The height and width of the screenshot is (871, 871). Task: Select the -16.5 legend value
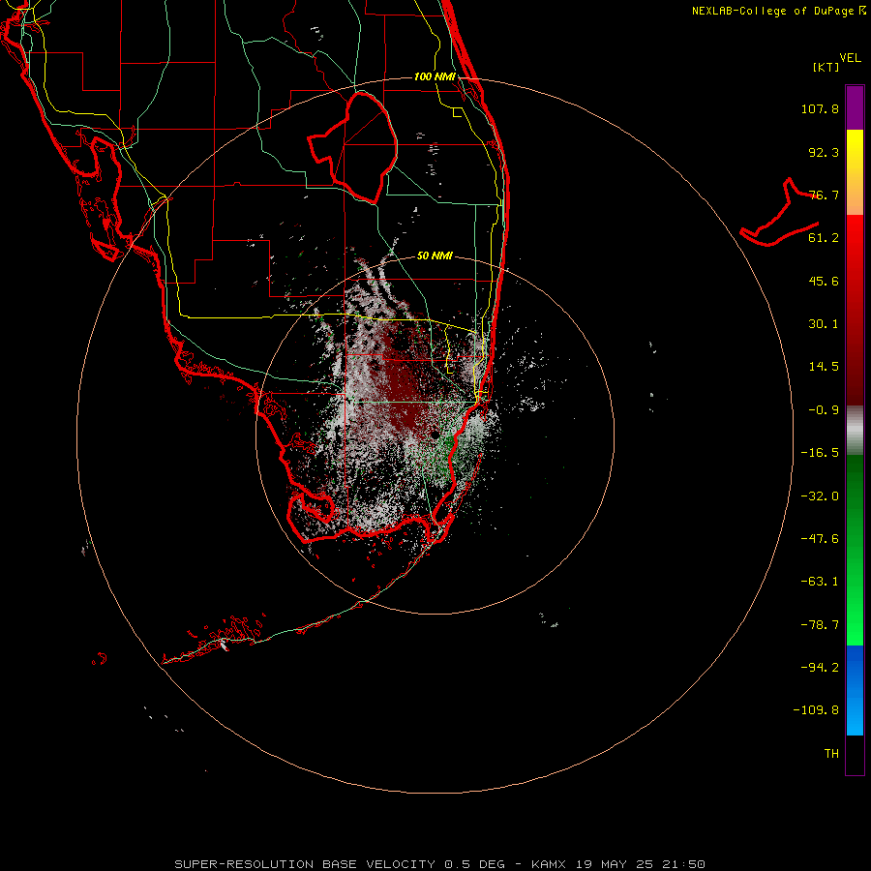(x=820, y=453)
